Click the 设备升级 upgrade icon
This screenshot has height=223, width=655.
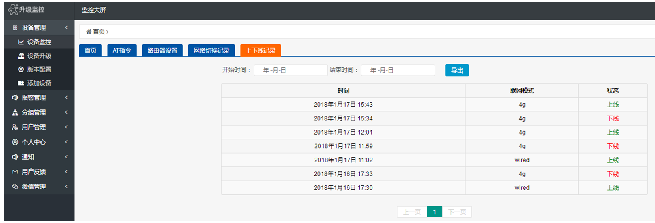21,56
